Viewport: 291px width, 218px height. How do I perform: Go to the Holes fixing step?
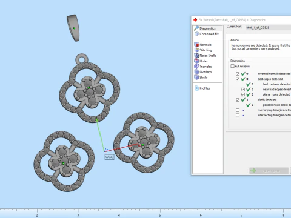(201, 61)
